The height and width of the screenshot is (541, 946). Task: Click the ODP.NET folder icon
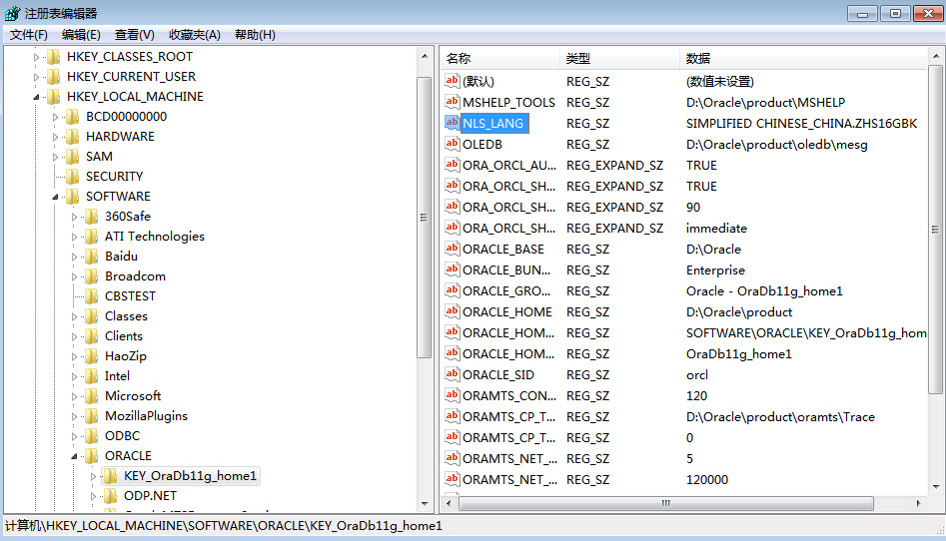tap(111, 496)
